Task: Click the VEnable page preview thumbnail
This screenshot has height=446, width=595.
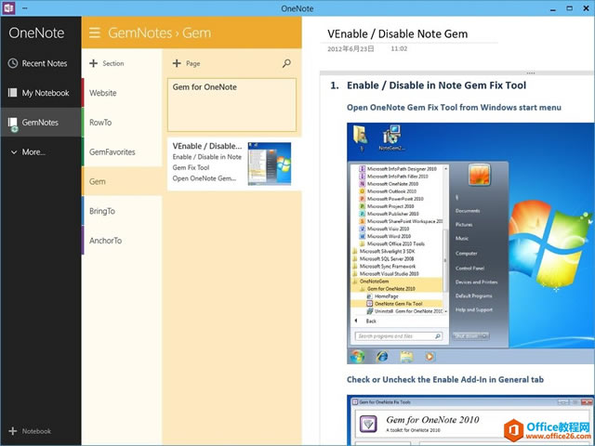Action: pyautogui.click(x=270, y=164)
